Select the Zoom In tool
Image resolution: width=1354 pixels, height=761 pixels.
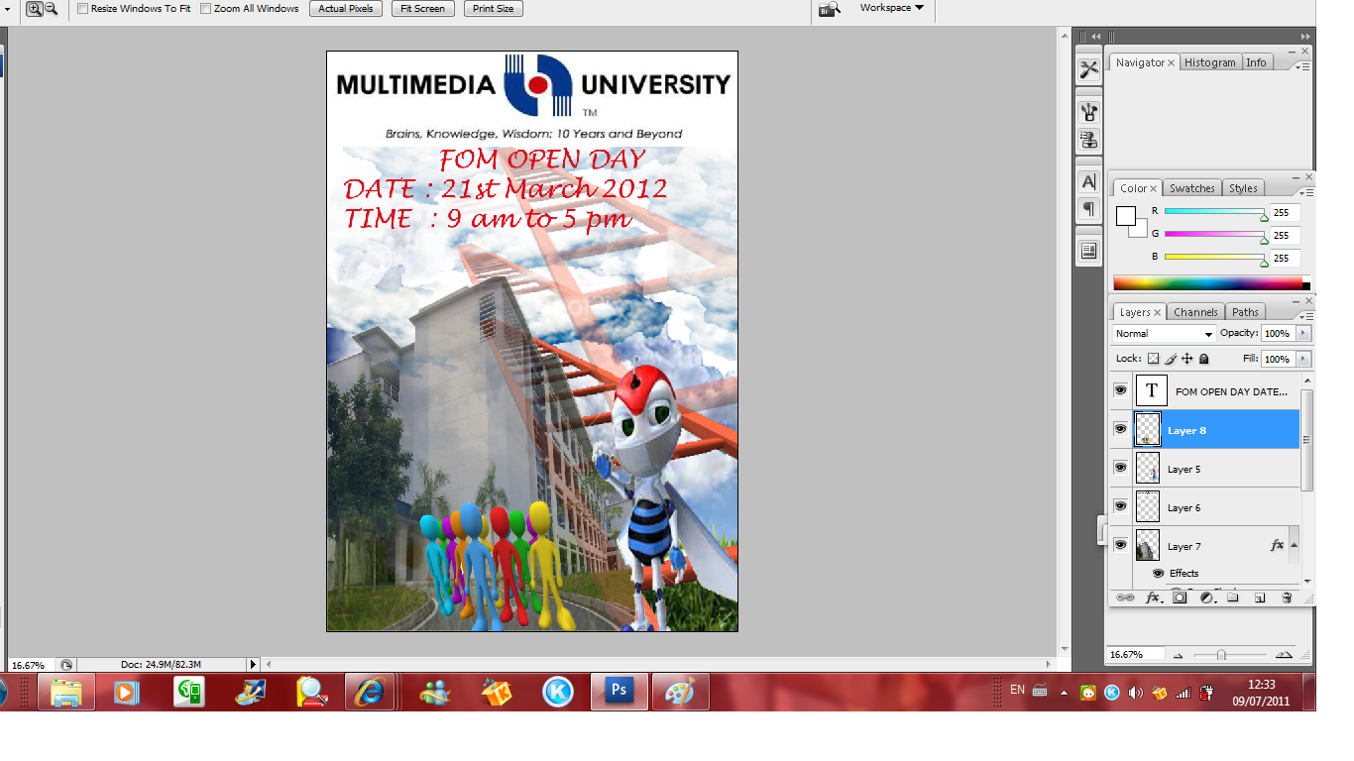[34, 8]
